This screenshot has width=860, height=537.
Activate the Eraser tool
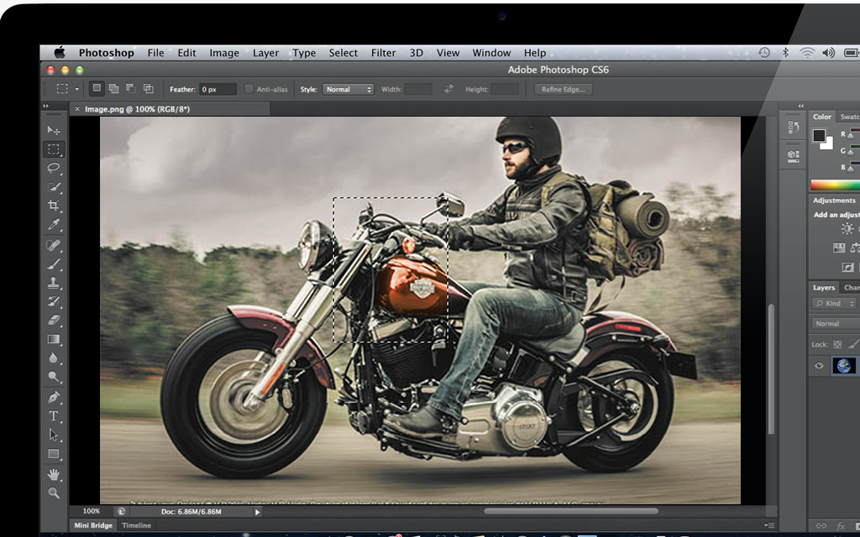54,321
